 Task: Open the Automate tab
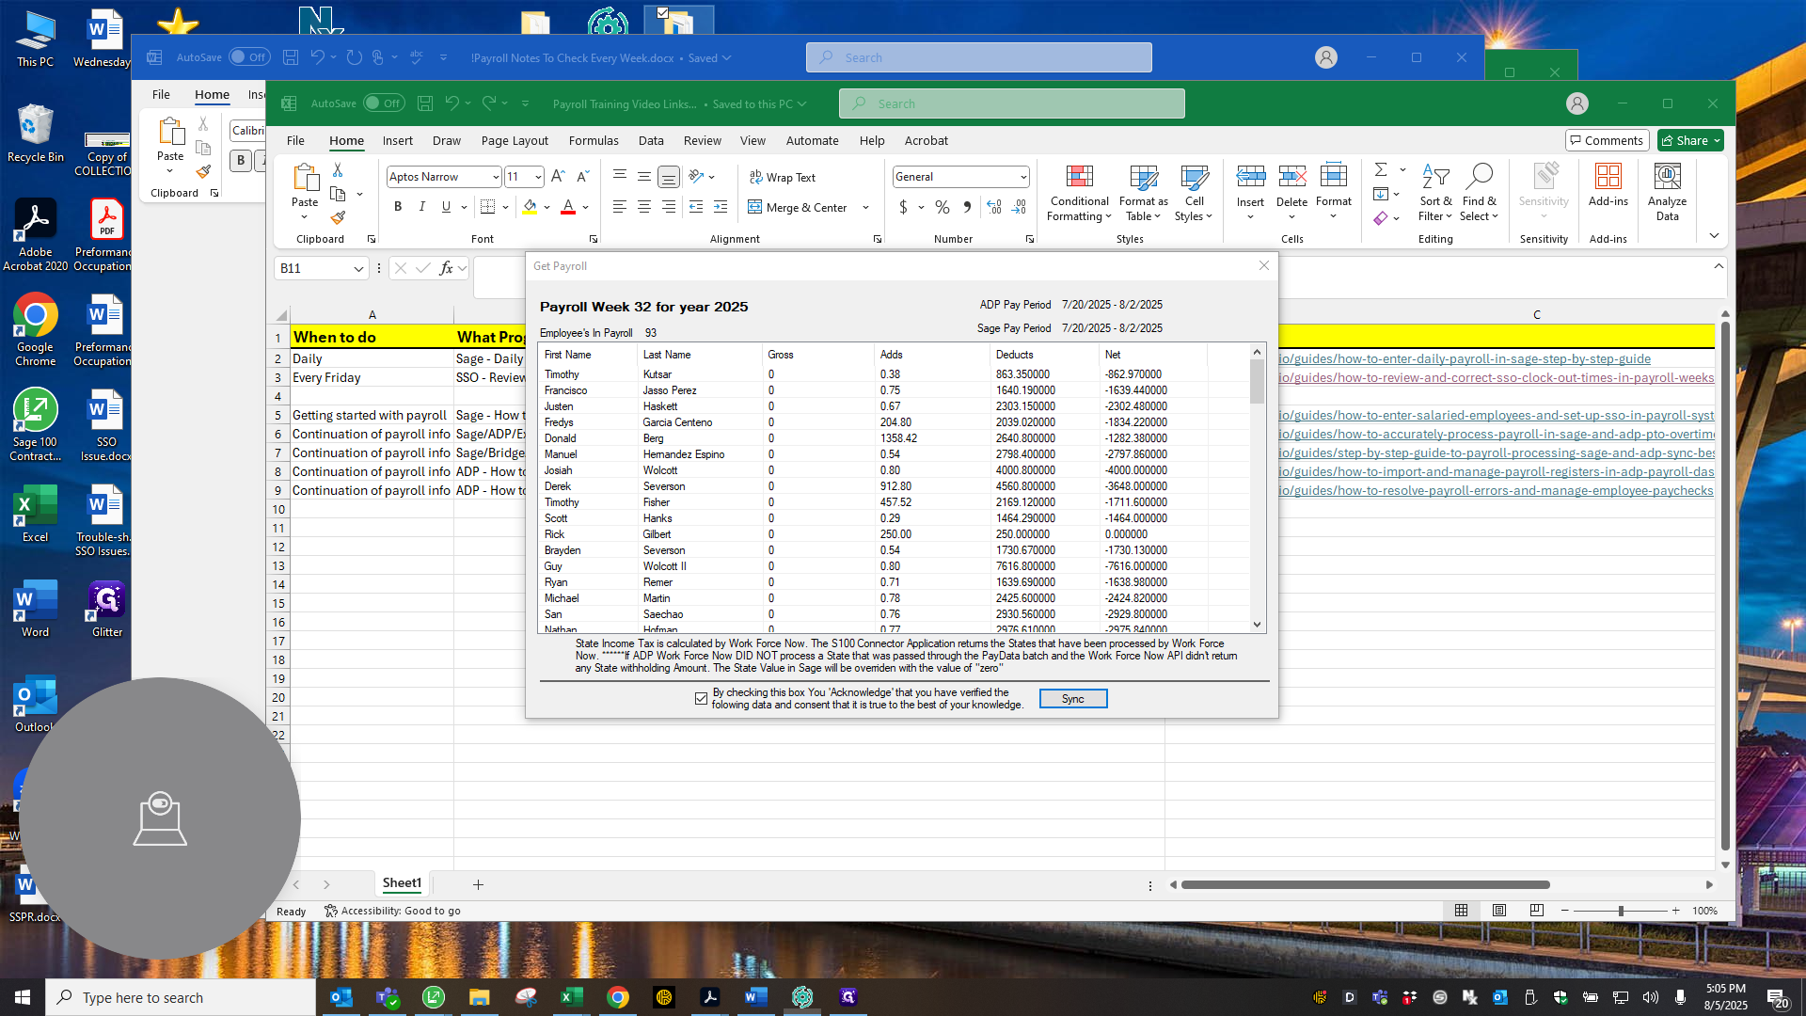[x=812, y=140]
